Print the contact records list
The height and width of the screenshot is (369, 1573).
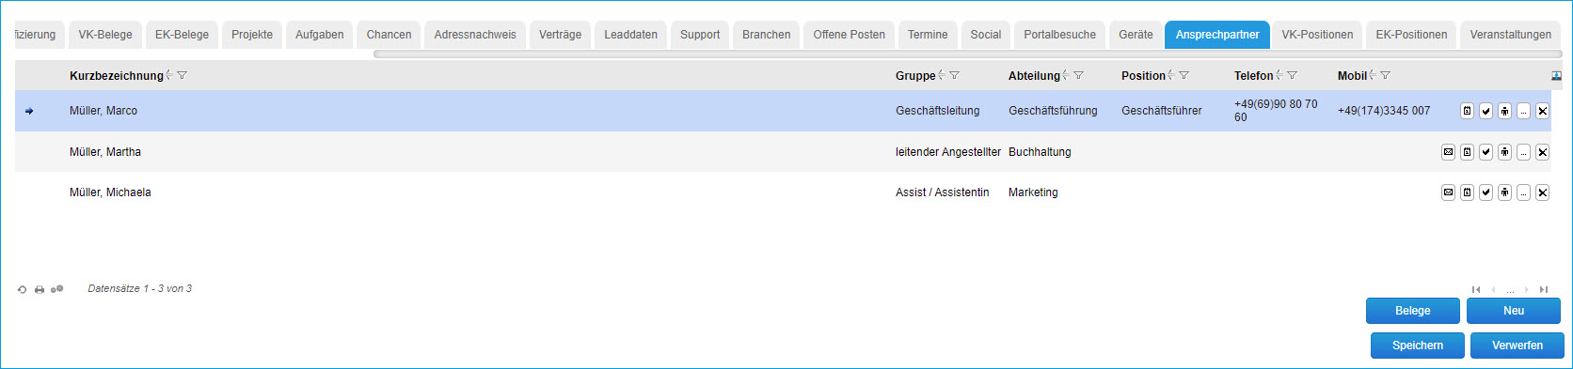39,289
